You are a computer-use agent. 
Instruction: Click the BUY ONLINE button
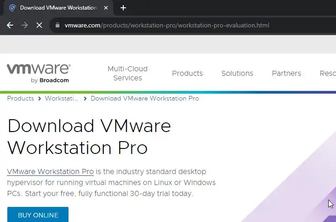pos(38,215)
